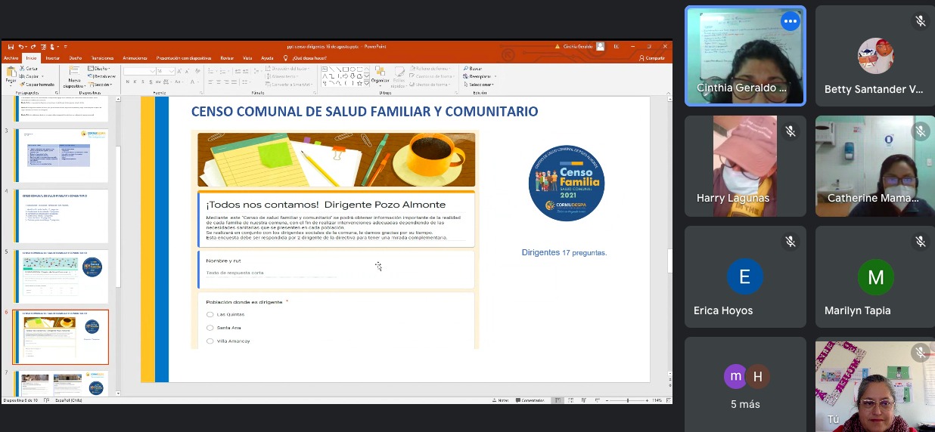Click the increase font size icon
Viewport: 935px width, 432px height.
pyautogui.click(x=179, y=71)
